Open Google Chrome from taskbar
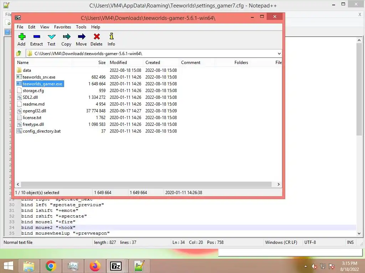The height and width of the screenshot is (273, 365). (51, 266)
